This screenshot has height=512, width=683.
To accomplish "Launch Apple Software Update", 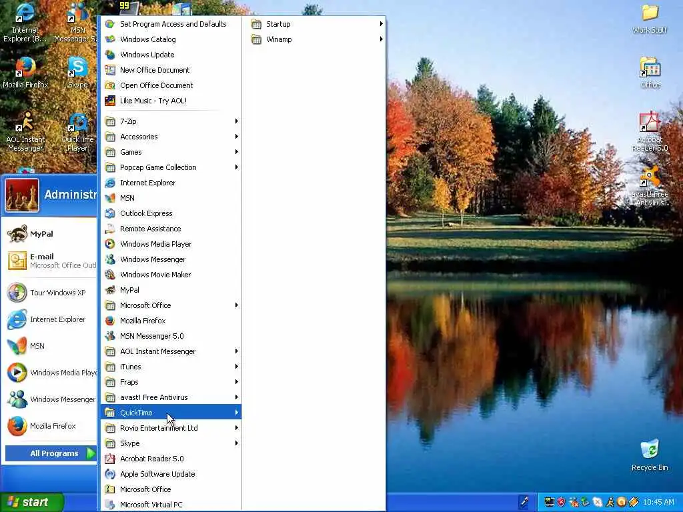I will click(x=171, y=474).
